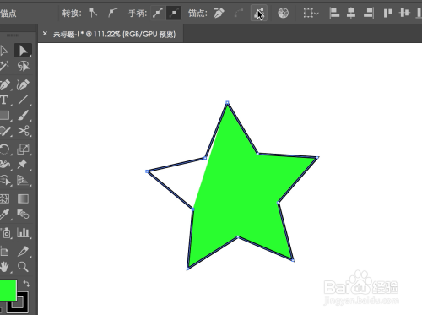Select the Shaper pencil tool
This screenshot has width=422, height=315.
(x=4, y=131)
